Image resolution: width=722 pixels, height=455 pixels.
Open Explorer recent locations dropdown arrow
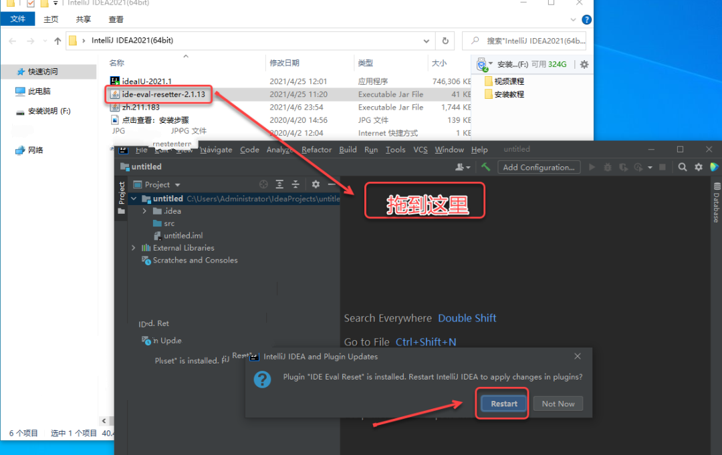45,41
